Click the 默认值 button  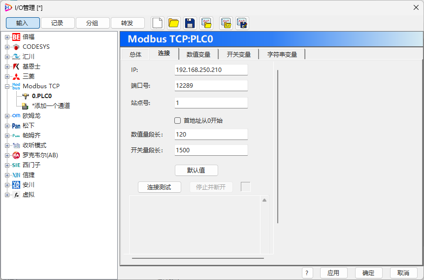(196, 171)
